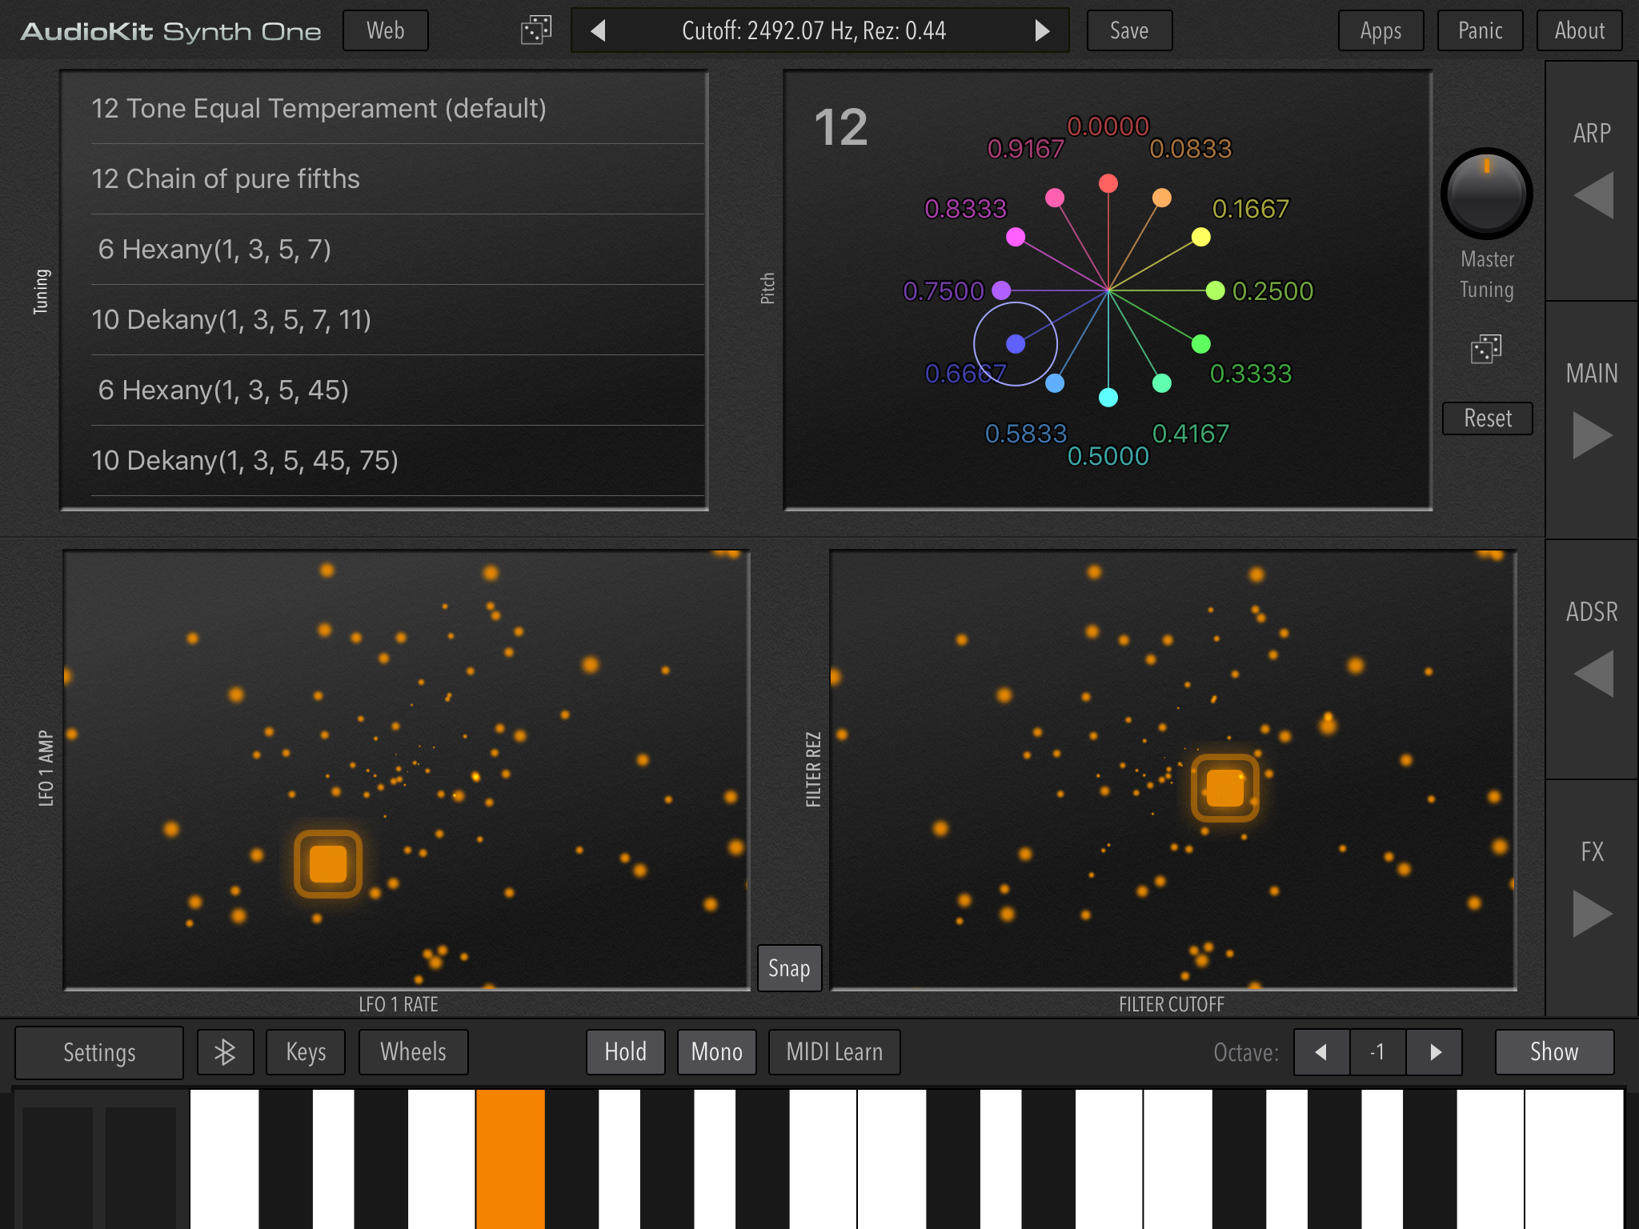Click the random preset dice icon
Screen dimensions: 1639x1229
[535, 30]
